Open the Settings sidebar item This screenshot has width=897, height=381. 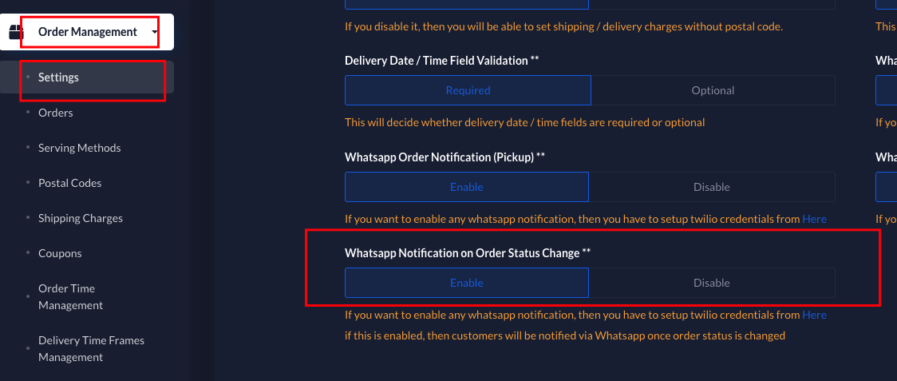[58, 77]
